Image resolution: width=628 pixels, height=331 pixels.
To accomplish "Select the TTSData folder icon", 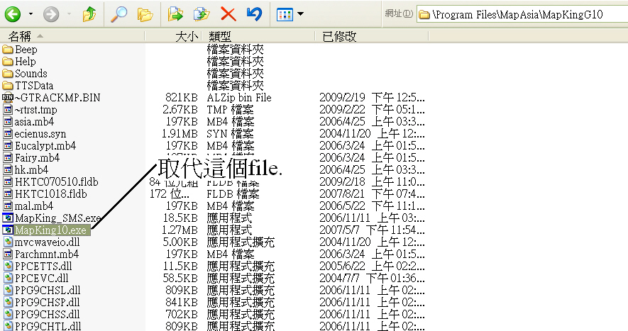I will 8,86.
